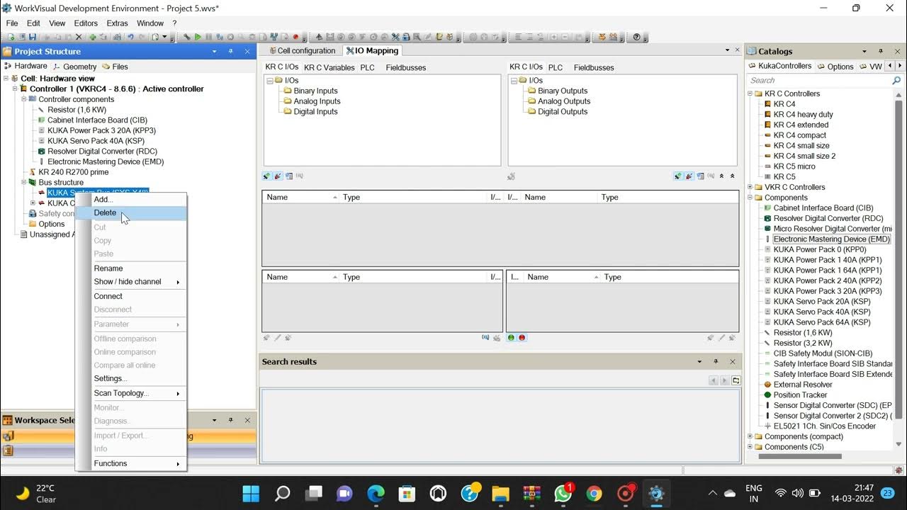Click the magnifier in the Catalogs search box
The width and height of the screenshot is (907, 510).
click(x=896, y=81)
